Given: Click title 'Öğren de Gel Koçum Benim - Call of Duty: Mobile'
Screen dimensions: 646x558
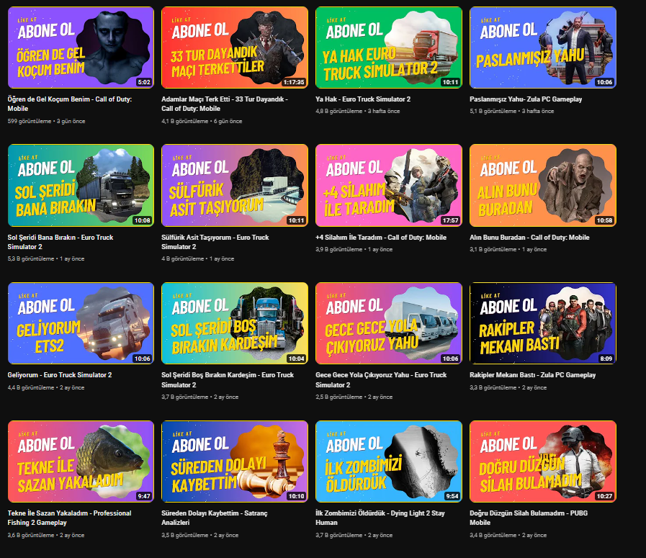Looking at the screenshot, I should coord(70,104).
